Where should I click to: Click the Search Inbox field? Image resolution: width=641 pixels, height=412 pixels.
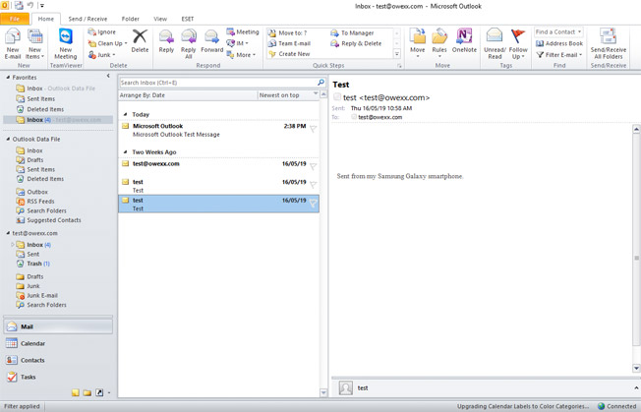(x=218, y=83)
